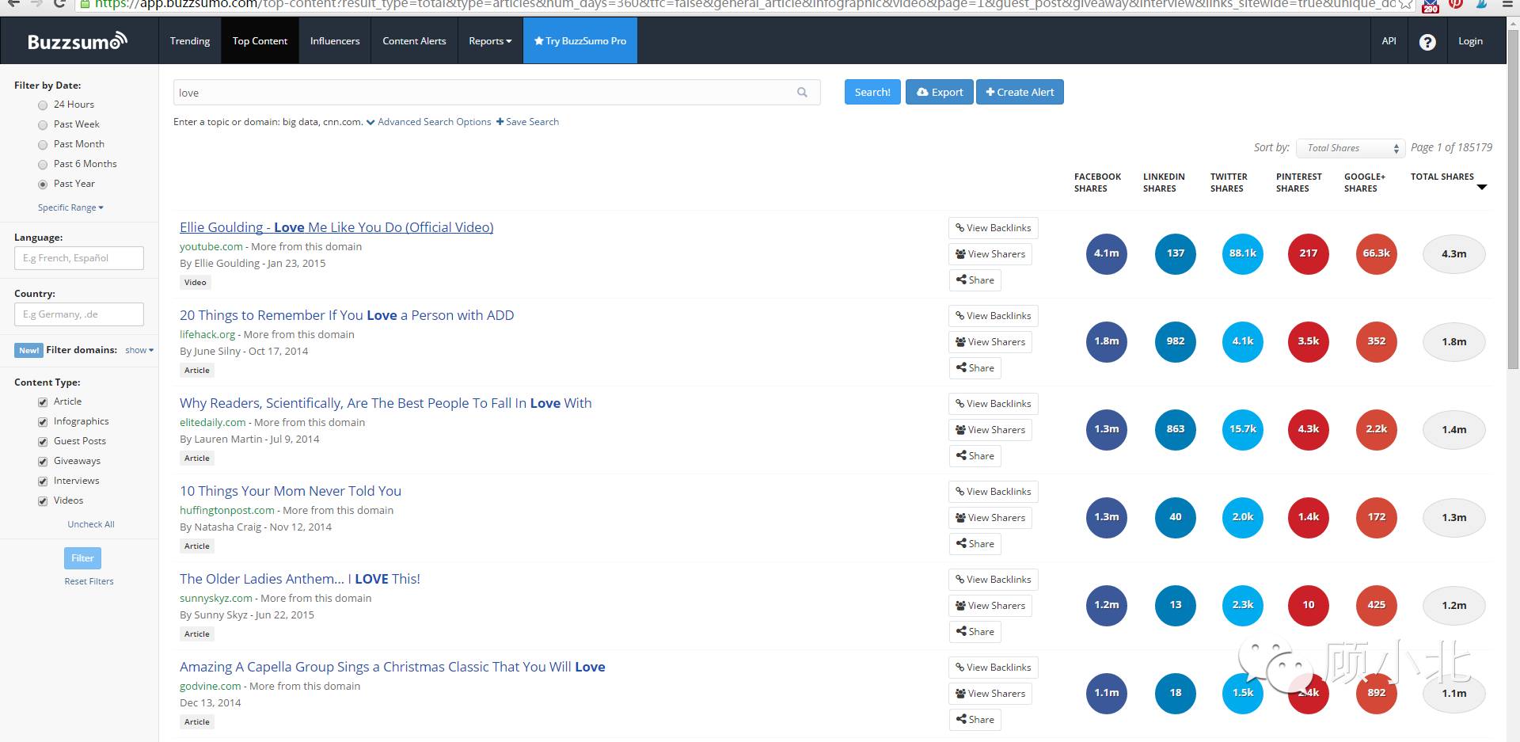Click Twitter shares 4.1k circle for lifehack article

[1242, 341]
